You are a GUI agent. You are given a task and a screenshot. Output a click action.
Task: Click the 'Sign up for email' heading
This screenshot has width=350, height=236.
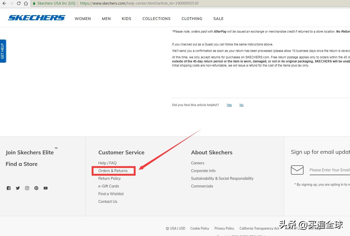click(x=320, y=152)
